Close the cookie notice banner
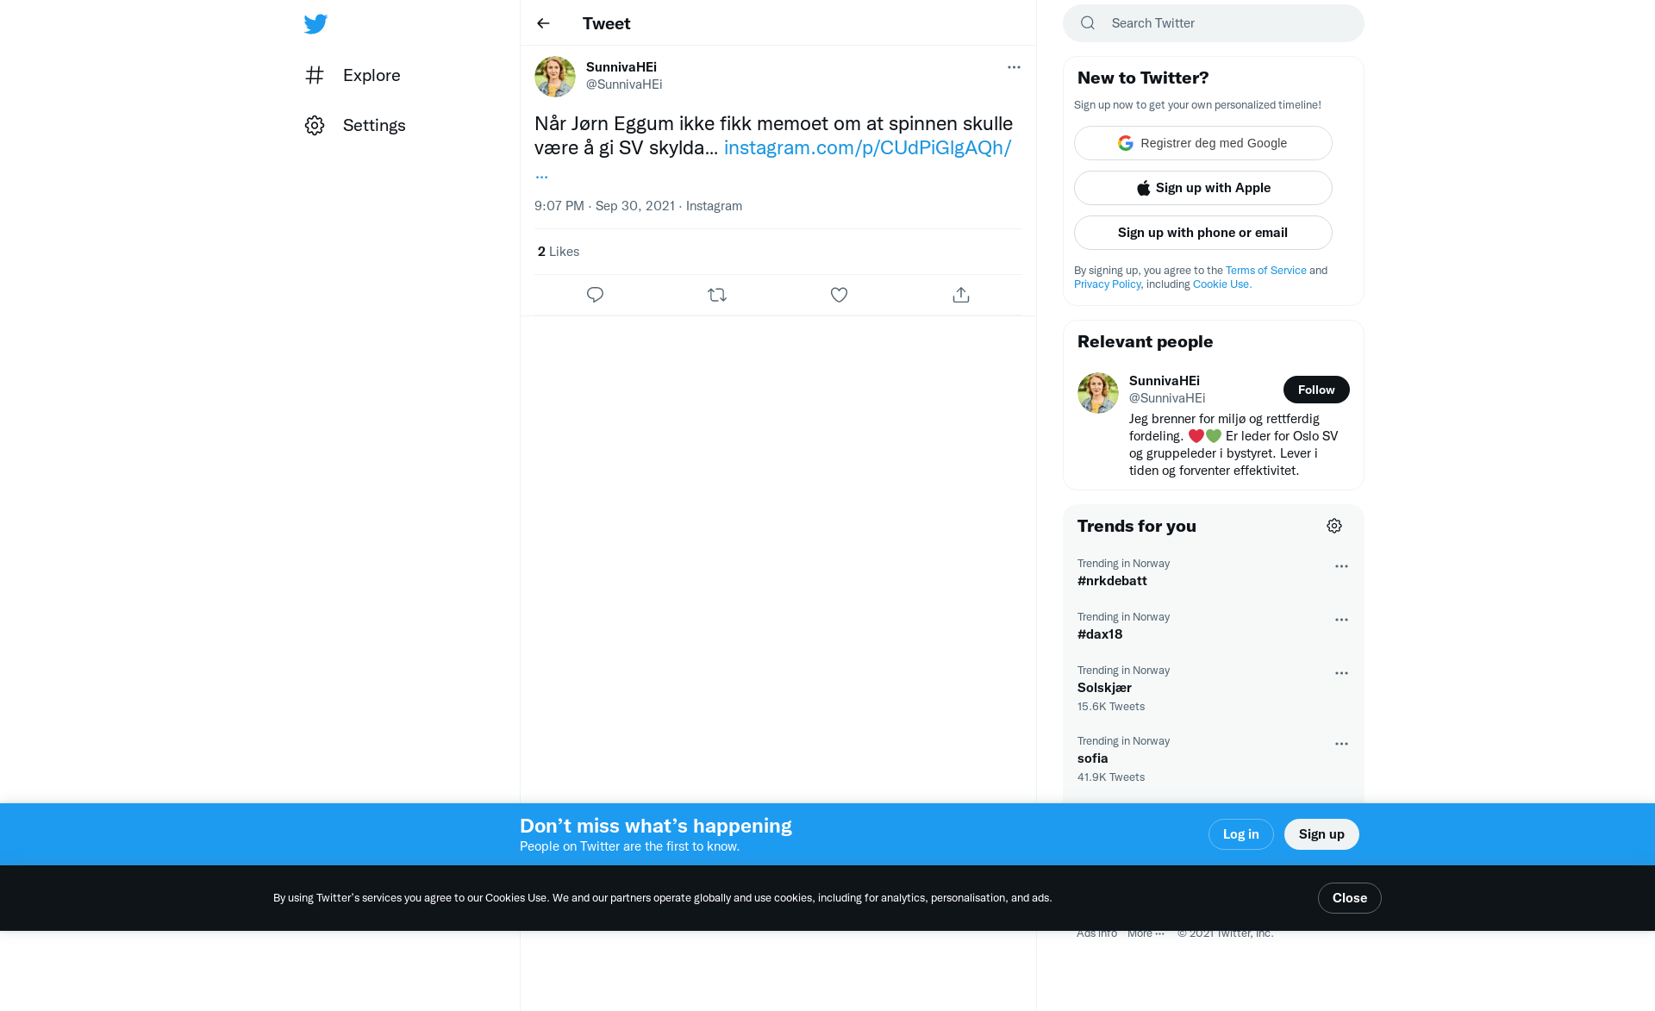 coord(1350,898)
